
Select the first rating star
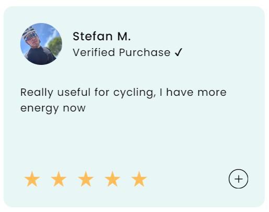pos(32,179)
